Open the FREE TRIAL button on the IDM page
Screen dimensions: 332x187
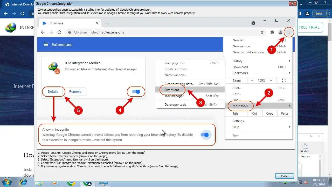(310, 27)
